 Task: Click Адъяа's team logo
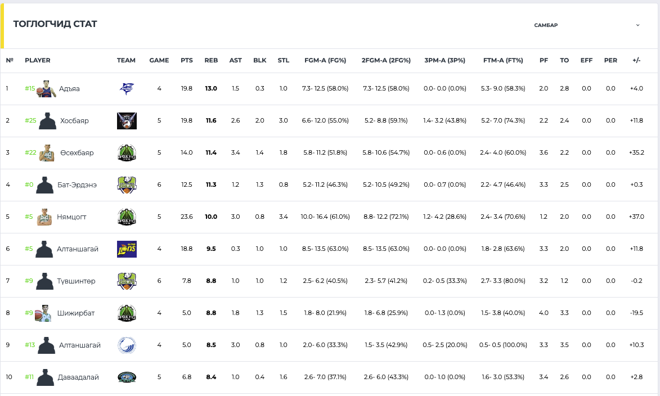127,89
